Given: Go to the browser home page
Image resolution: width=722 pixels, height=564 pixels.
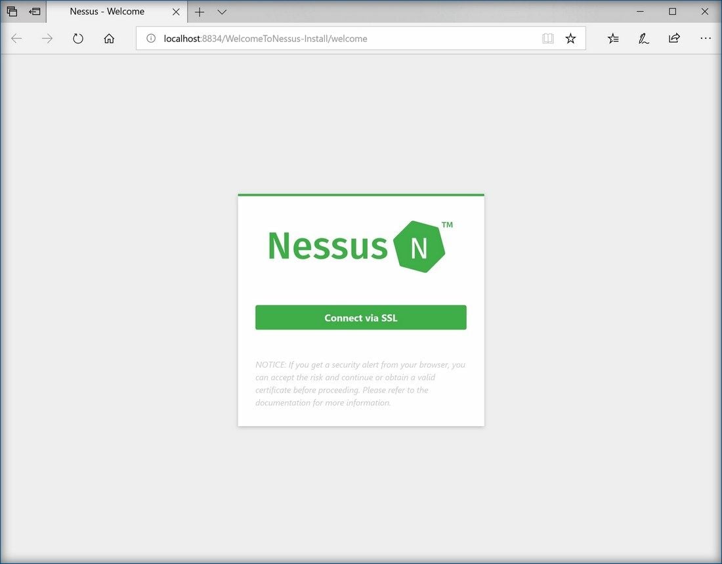Looking at the screenshot, I should click(109, 39).
